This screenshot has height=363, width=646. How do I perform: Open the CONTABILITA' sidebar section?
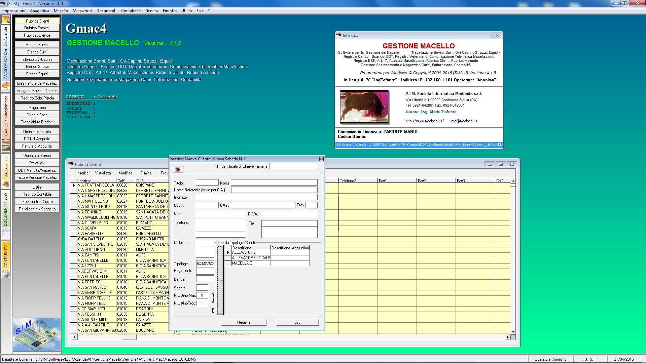(6, 256)
